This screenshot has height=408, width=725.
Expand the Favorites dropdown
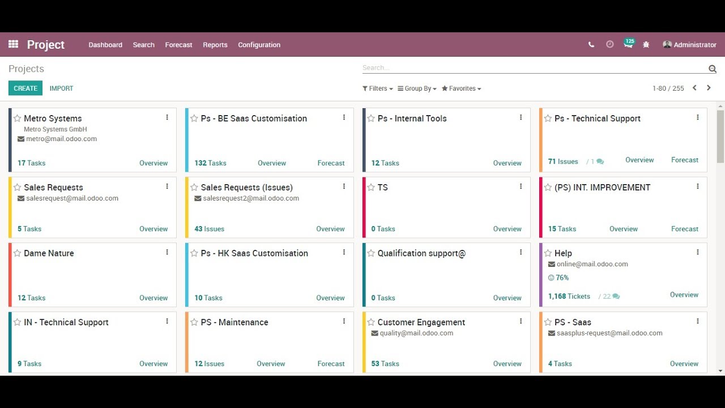point(461,88)
